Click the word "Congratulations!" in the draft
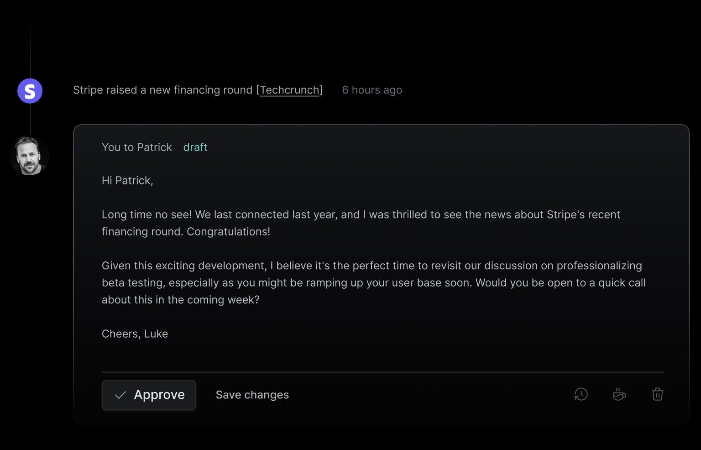 (228, 232)
